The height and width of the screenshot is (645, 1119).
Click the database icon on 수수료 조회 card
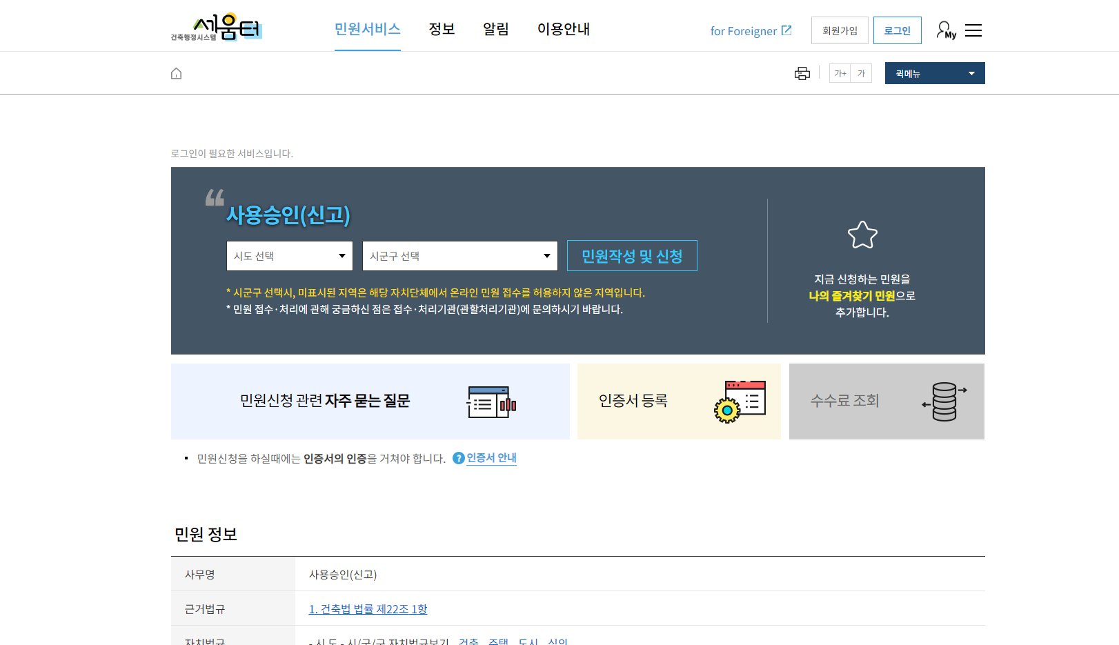945,401
